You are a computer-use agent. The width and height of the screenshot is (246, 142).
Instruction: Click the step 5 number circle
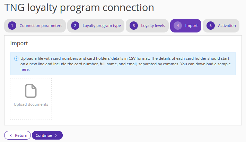210,26
